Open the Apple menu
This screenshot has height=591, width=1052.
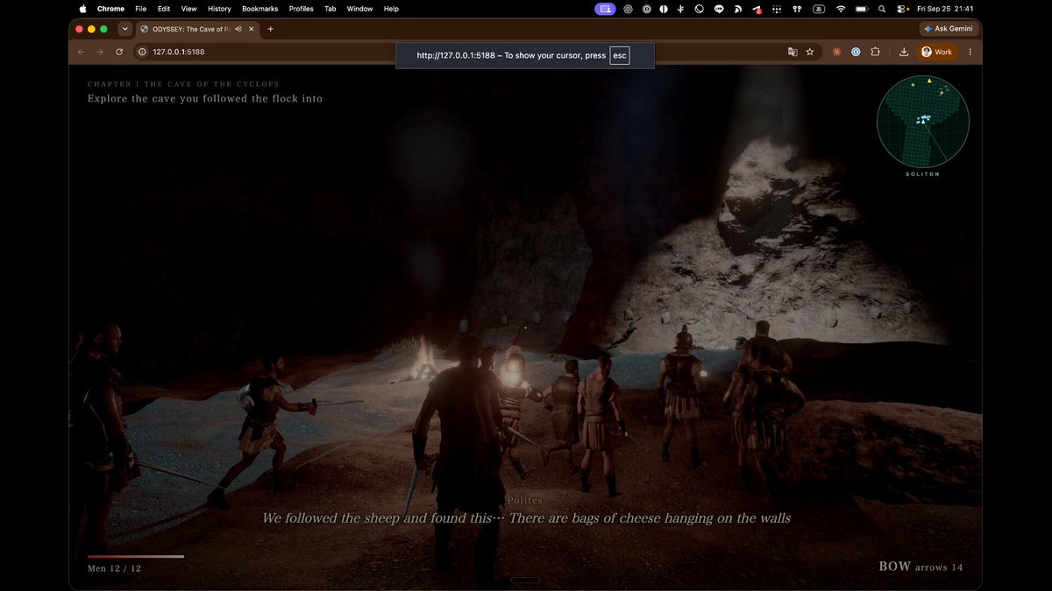83,9
